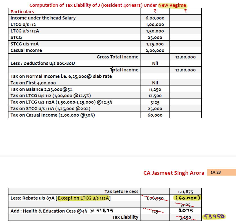The image size is (236, 223).
Task: Click 'Tax on LTCG u/s 112 (1,00,000 @12.5%)' label
Action: tap(51, 96)
